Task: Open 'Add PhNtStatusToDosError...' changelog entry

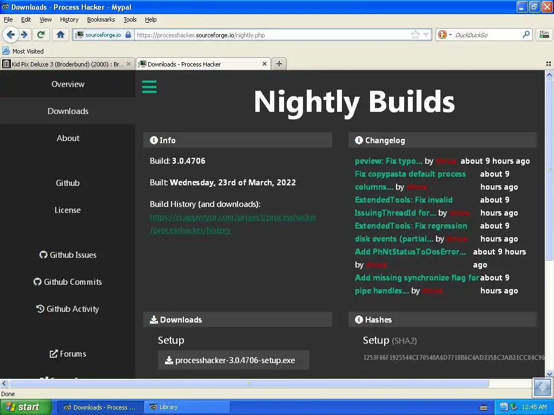Action: click(410, 252)
